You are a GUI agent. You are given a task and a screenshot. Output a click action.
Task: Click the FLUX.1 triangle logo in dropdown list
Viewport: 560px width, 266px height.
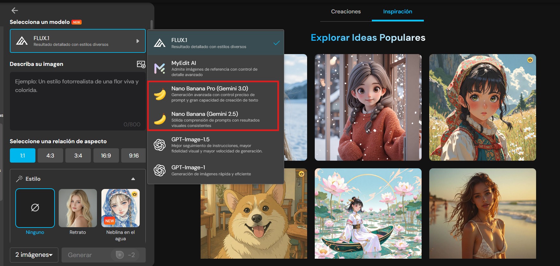coord(159,43)
